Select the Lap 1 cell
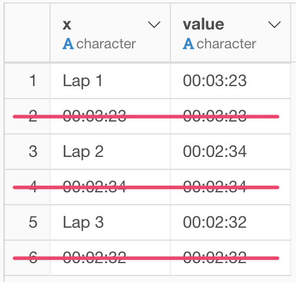 click(x=110, y=81)
